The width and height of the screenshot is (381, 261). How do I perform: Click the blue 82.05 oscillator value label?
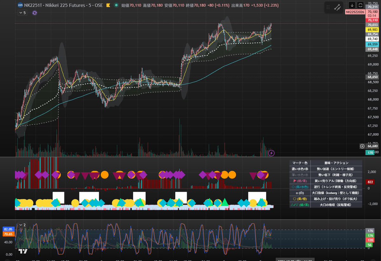(x=8, y=229)
